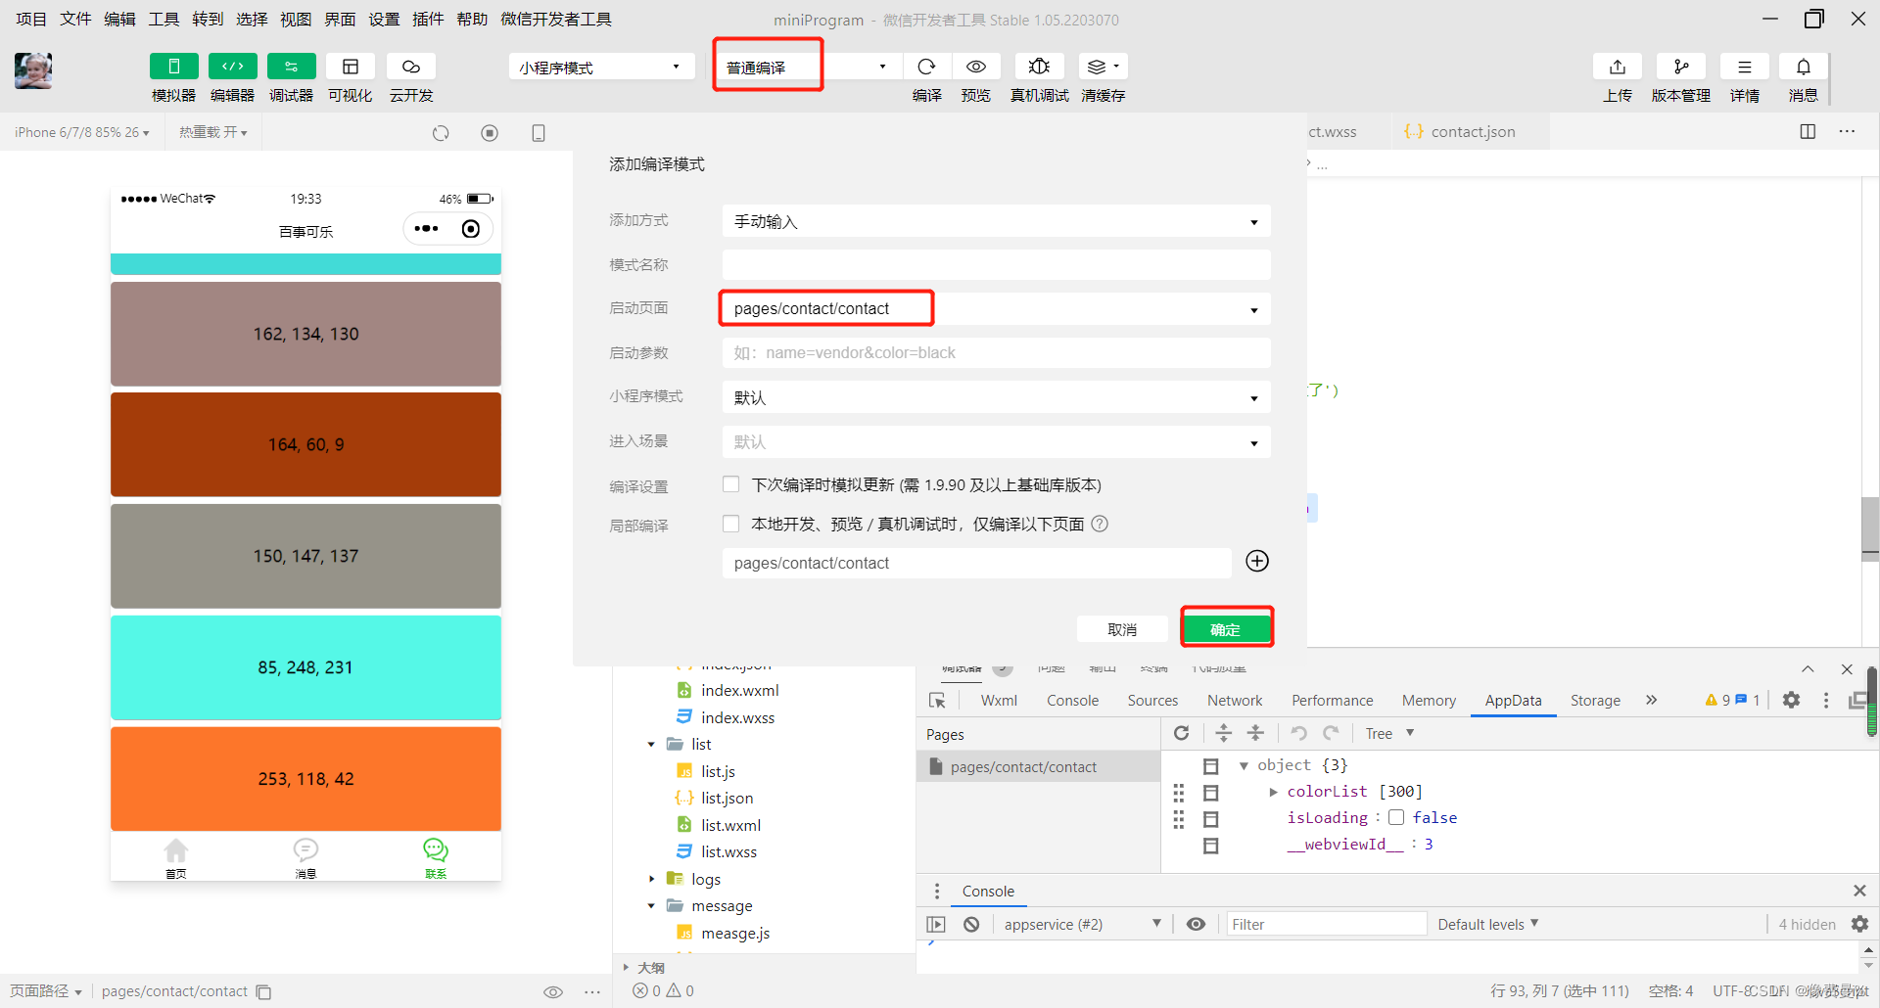The width and height of the screenshot is (1880, 1008).
Task: Open the iPhone 6/7/8 device dropdown
Action: (82, 132)
